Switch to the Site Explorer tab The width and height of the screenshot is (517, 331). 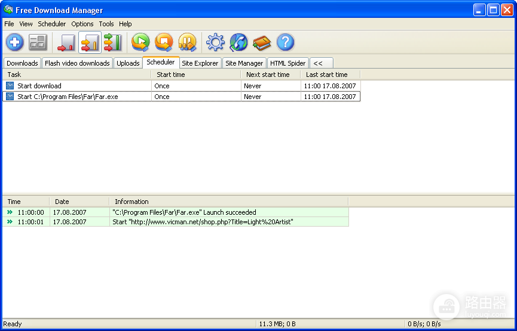point(200,63)
